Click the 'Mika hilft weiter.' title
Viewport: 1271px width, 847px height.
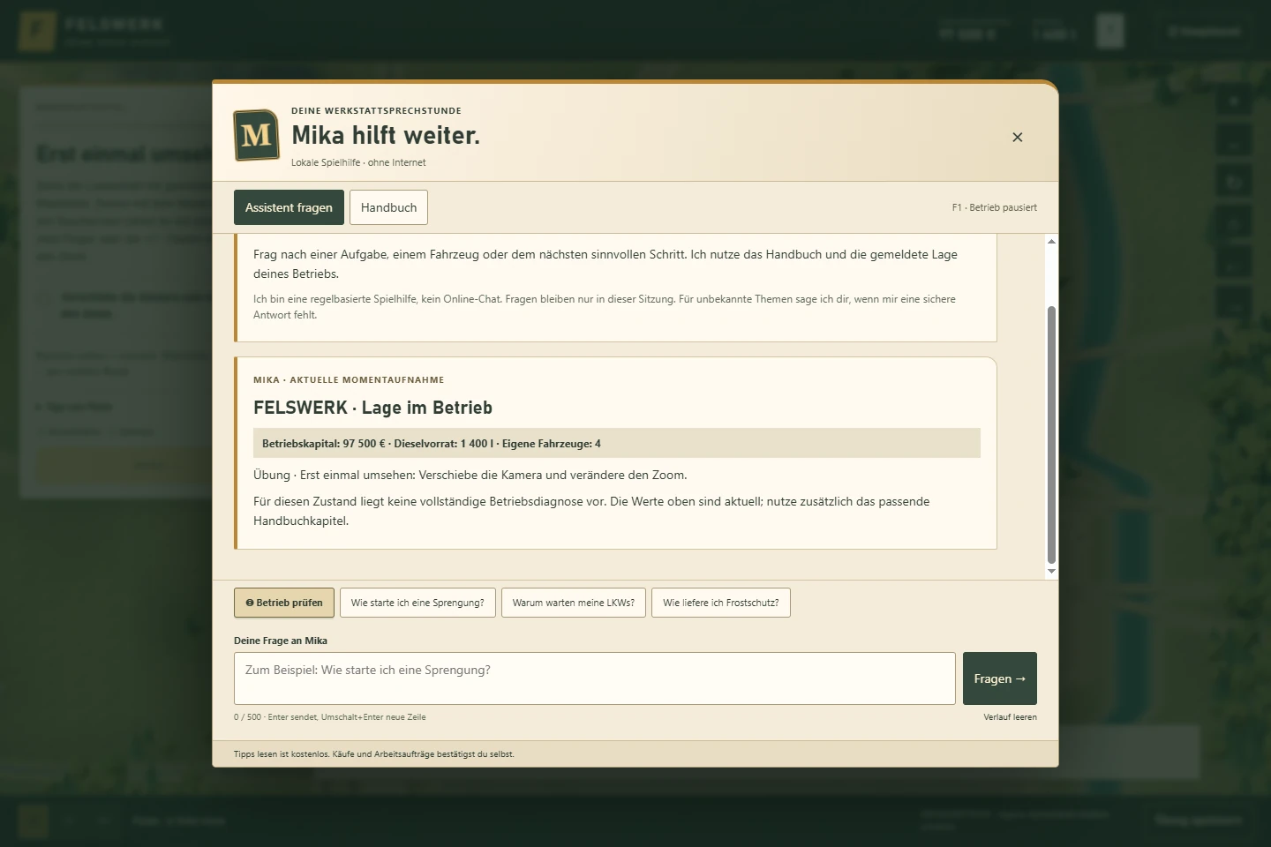tap(386, 135)
